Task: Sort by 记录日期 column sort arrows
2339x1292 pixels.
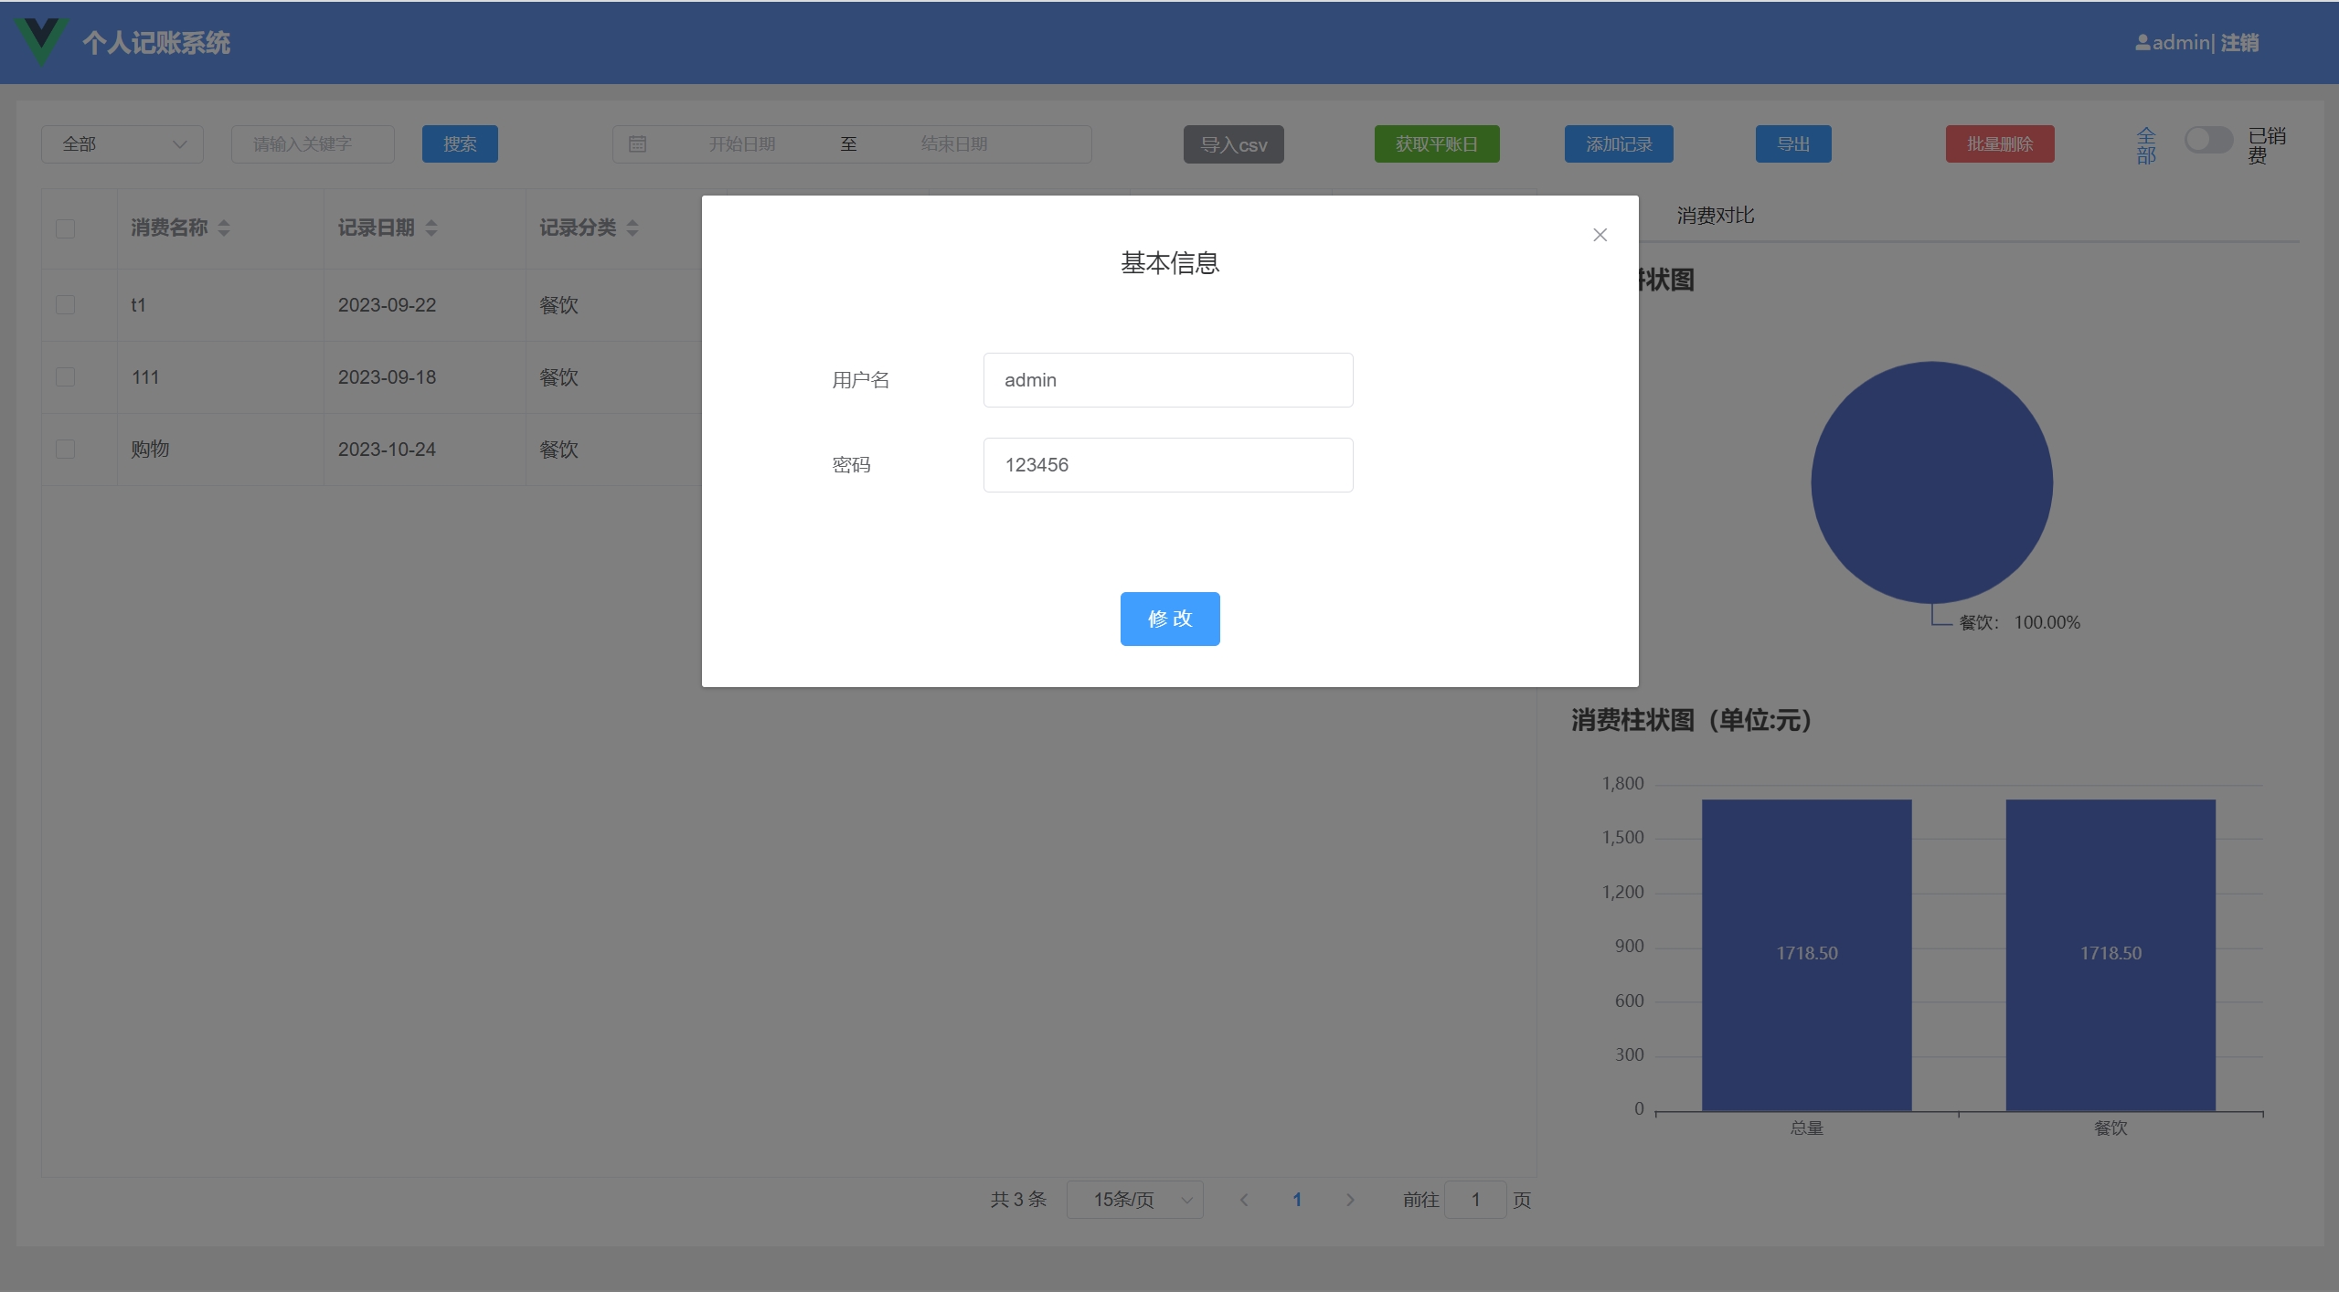Action: tap(431, 228)
